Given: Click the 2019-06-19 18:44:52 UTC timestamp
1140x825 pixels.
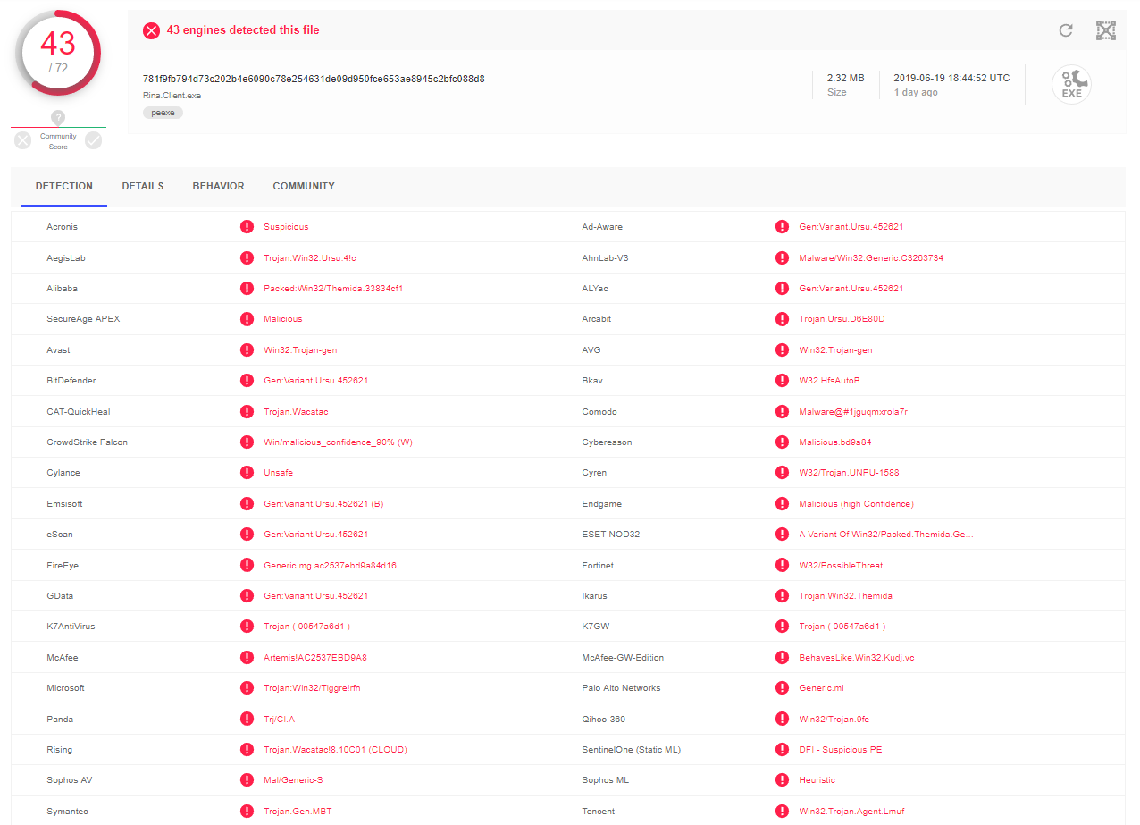Looking at the screenshot, I should click(x=951, y=79).
